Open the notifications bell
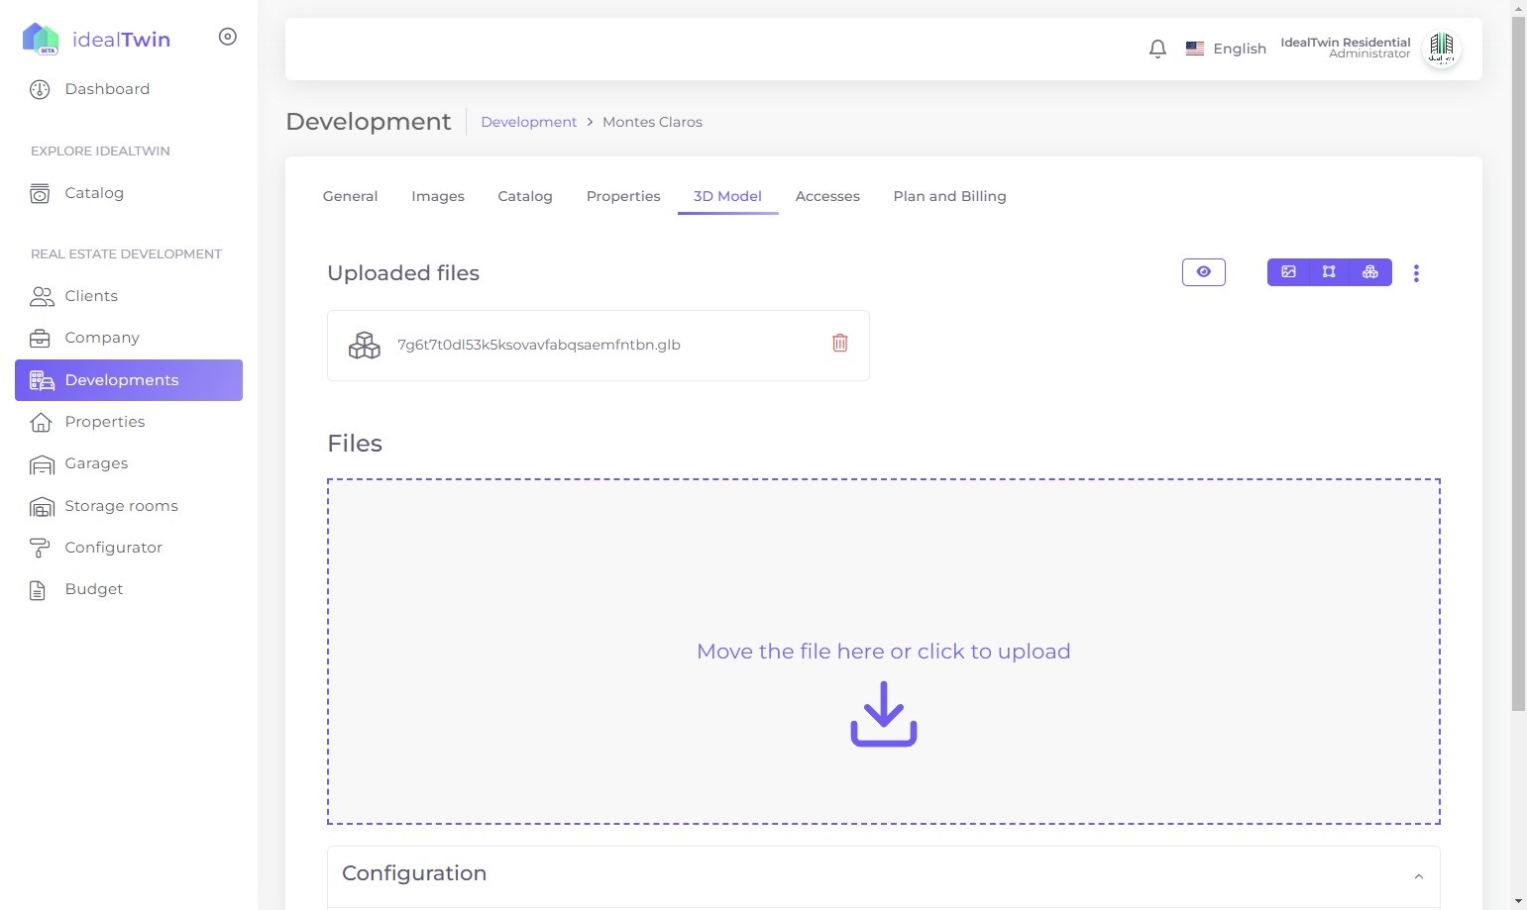Screen dimensions: 1527x910 coord(1157,49)
